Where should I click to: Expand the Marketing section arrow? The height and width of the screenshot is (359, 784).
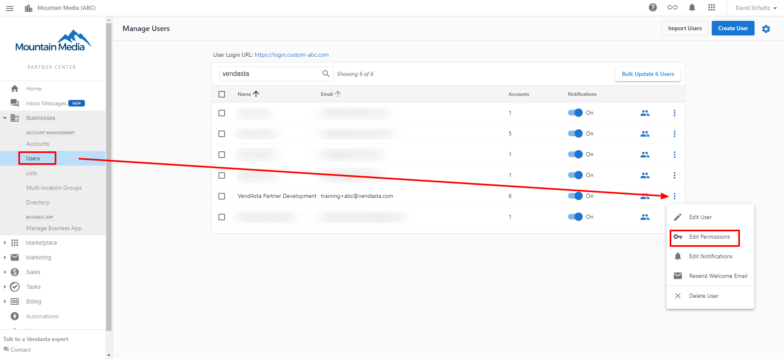pyautogui.click(x=5, y=257)
